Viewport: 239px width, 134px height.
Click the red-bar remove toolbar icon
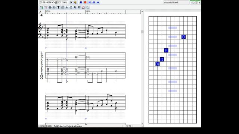coord(46,7)
